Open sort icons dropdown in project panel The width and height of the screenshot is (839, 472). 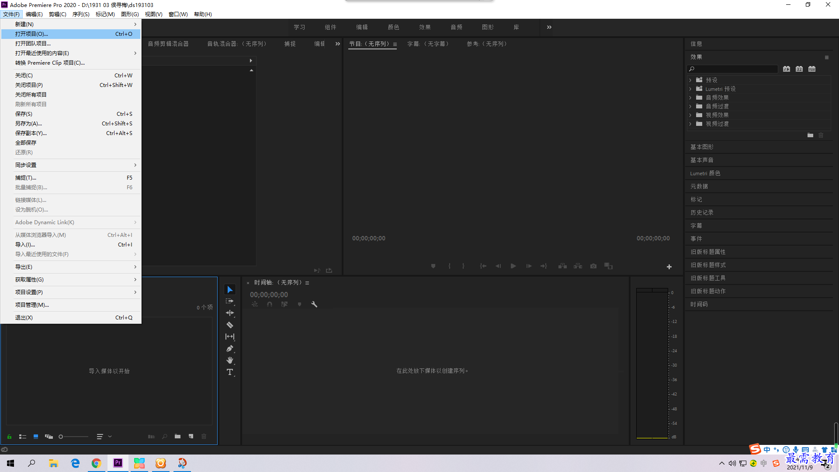point(104,436)
